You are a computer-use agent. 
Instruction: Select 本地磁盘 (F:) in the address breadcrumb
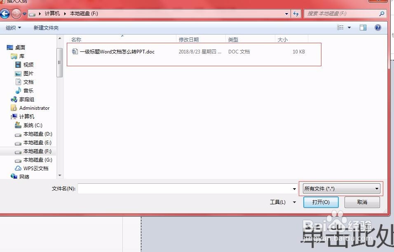(84, 14)
